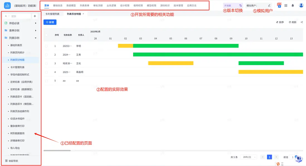The image size is (306, 166).
Task: Open the HOT home icon
Action: pyautogui.click(x=279, y=5)
